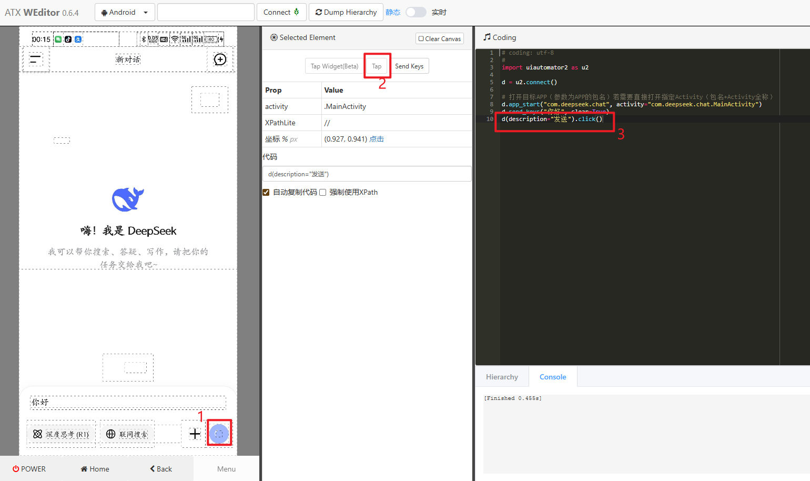Toggle 联网搜索 in DeepSeek
The height and width of the screenshot is (481, 810).
coord(127,434)
